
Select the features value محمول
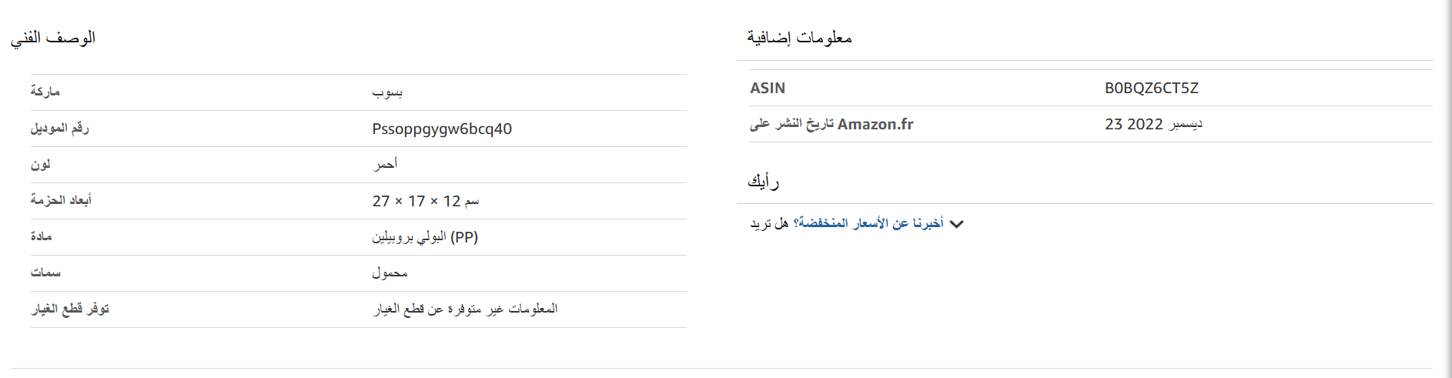pos(390,273)
